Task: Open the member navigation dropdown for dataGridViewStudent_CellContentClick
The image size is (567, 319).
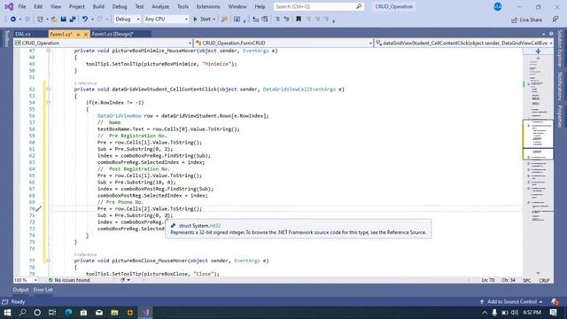Action: tap(463, 43)
